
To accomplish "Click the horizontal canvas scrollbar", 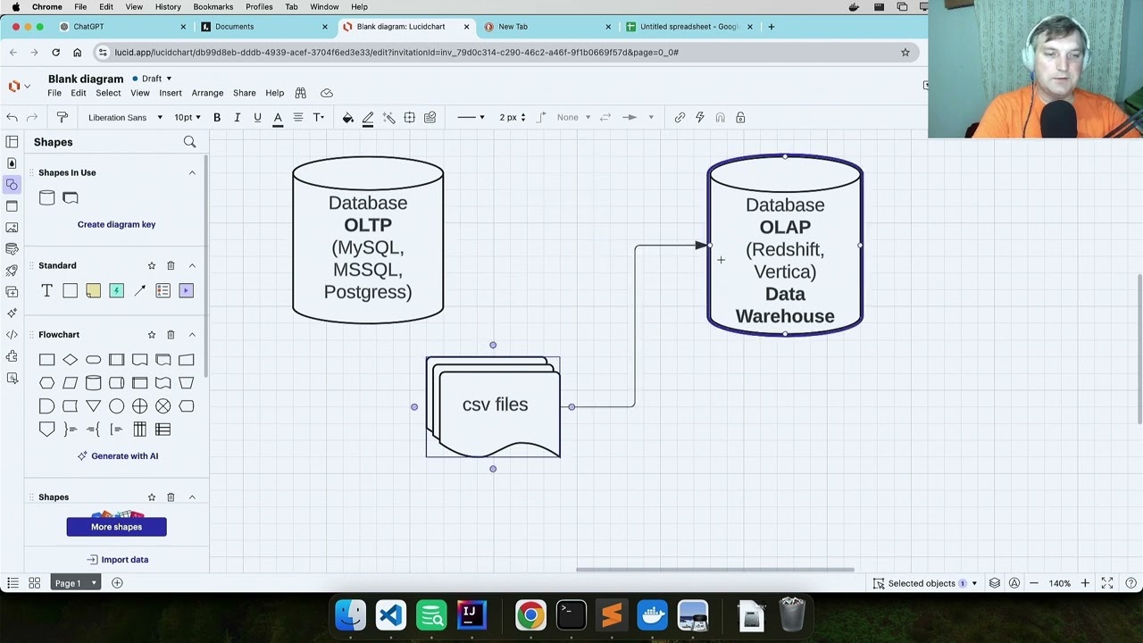I will click(x=714, y=569).
